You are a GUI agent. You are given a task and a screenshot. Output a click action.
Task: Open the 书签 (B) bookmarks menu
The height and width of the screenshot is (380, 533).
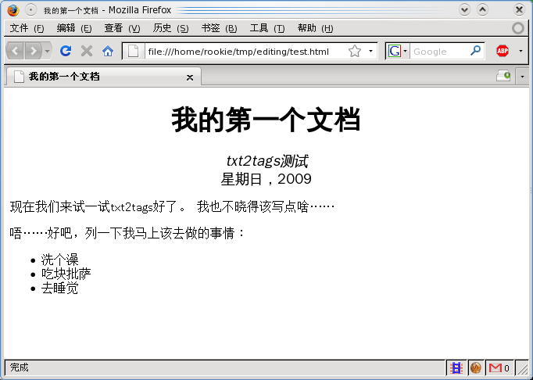click(219, 28)
